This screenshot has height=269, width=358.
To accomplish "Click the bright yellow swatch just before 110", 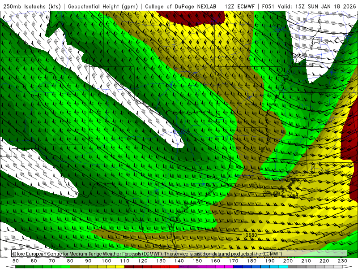I will click(120, 267).
